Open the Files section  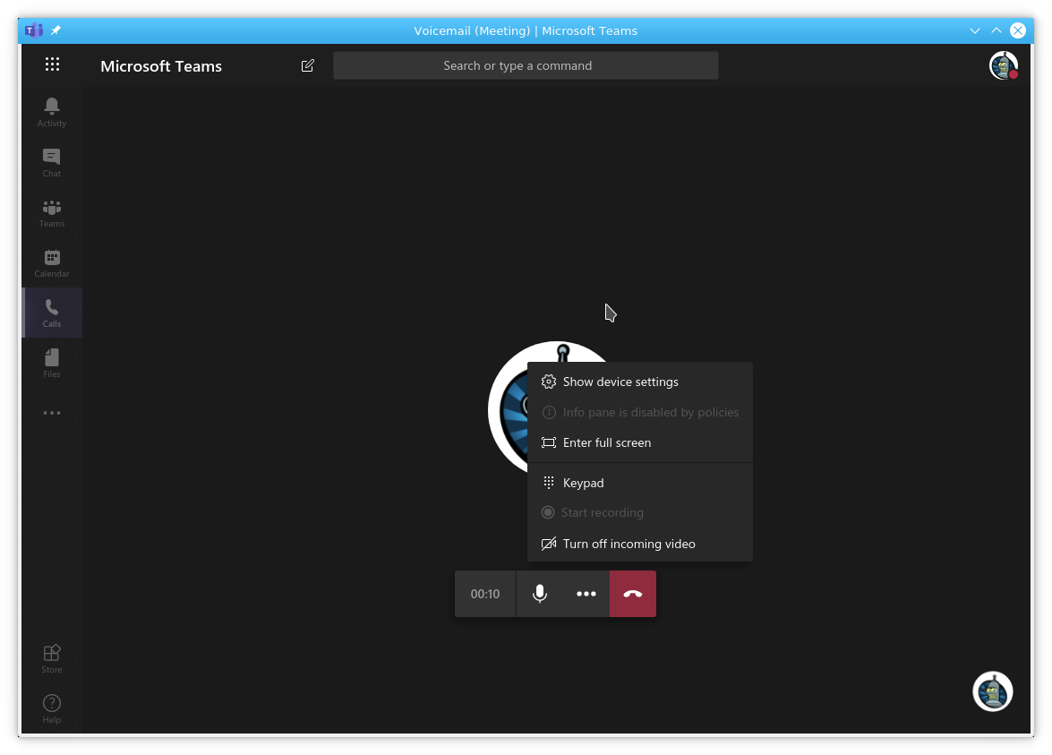pyautogui.click(x=51, y=362)
